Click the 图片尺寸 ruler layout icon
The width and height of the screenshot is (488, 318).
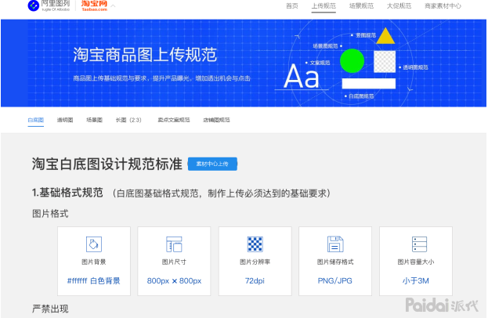(174, 244)
